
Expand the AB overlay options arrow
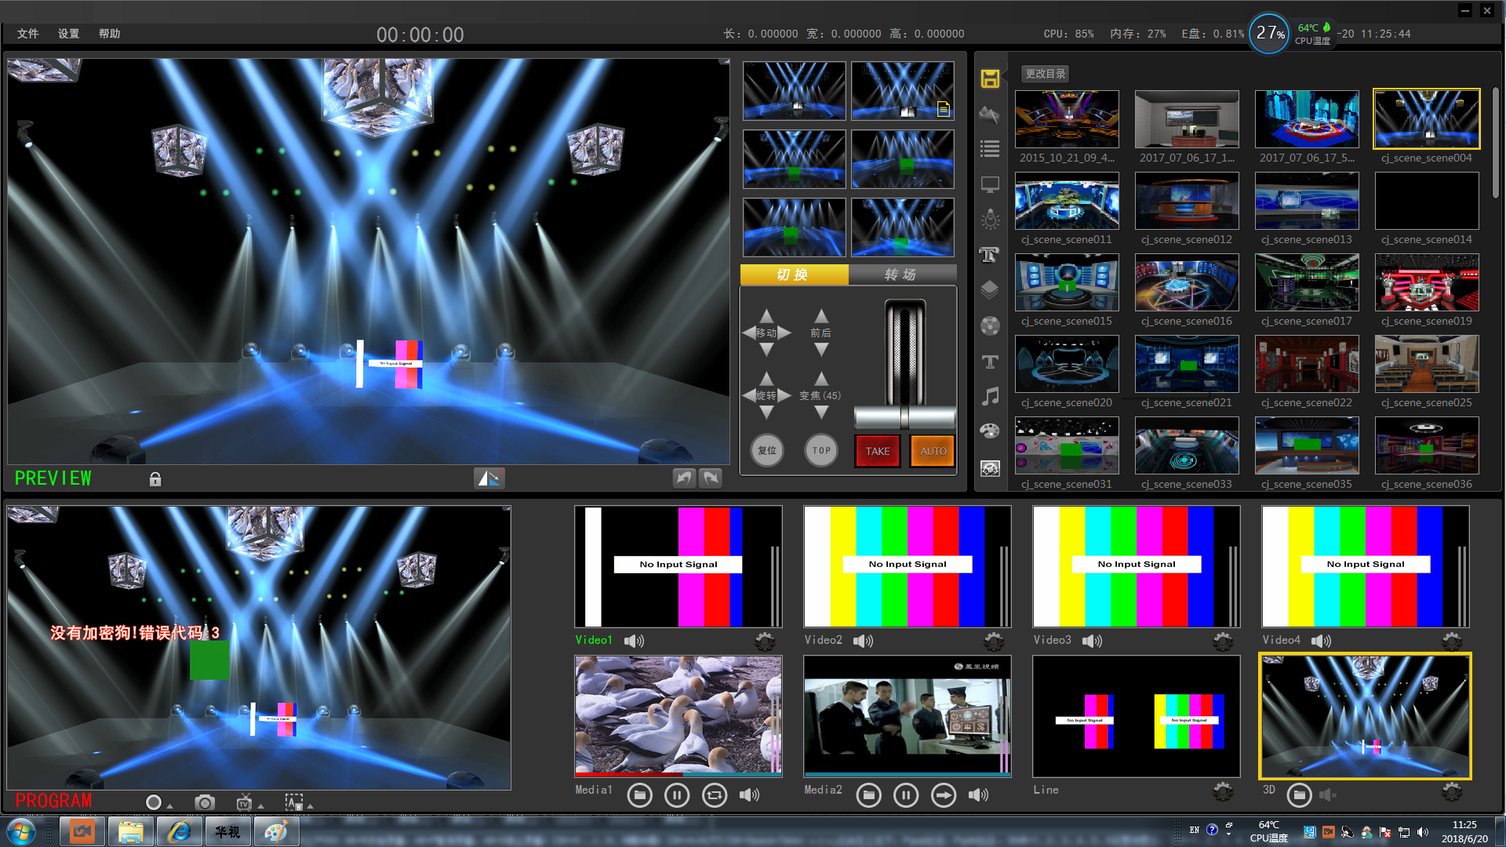310,806
